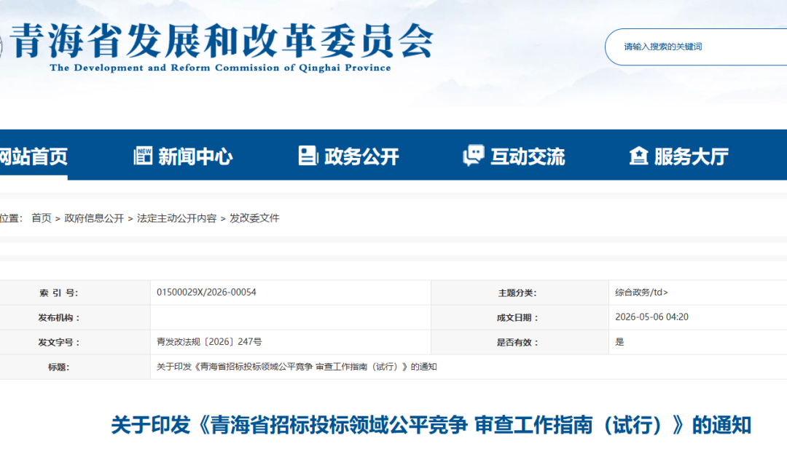Click the large blue article headline
The height and width of the screenshot is (473, 787).
(x=431, y=425)
